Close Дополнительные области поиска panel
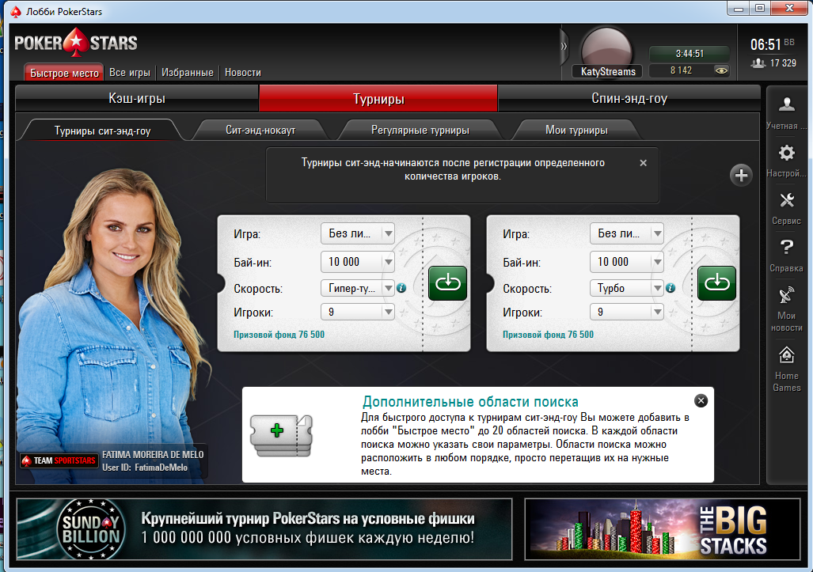This screenshot has width=813, height=572. point(701,400)
